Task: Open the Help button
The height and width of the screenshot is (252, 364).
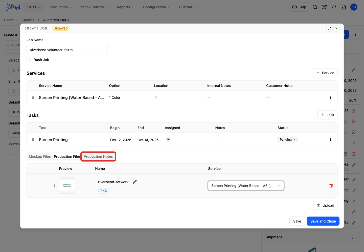Action: point(299,7)
